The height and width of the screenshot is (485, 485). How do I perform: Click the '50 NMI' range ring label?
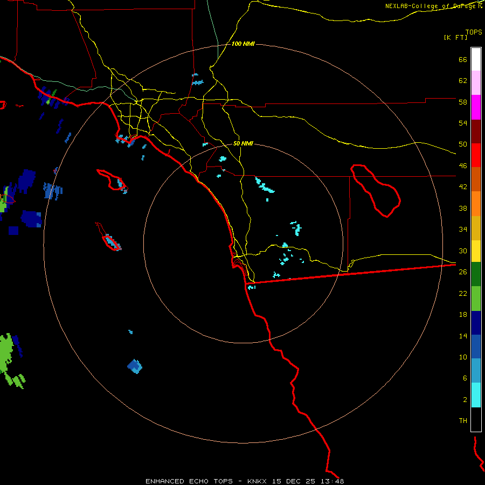[243, 143]
